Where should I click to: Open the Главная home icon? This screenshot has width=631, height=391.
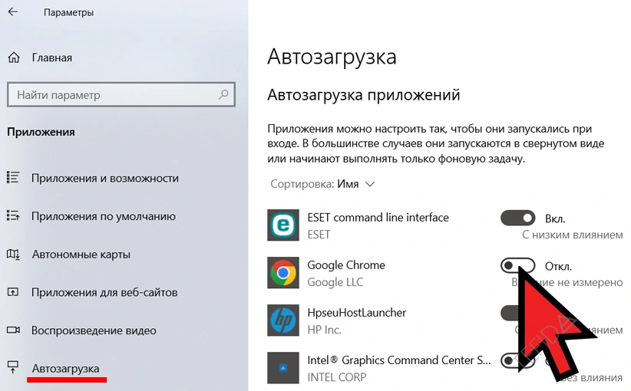coord(14,58)
